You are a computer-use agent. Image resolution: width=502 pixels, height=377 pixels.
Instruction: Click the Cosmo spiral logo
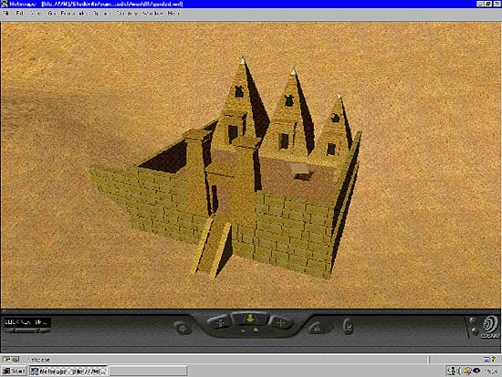coord(490,327)
